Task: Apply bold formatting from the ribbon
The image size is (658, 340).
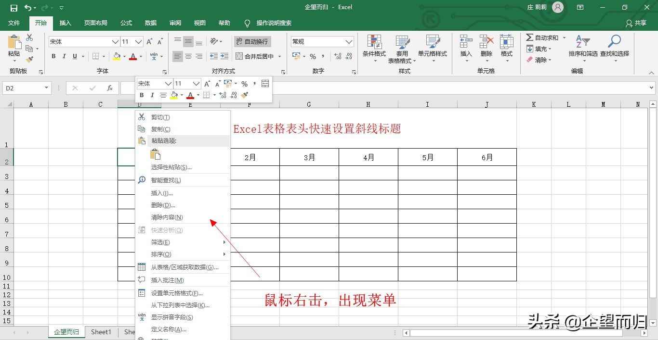Action: (53, 56)
